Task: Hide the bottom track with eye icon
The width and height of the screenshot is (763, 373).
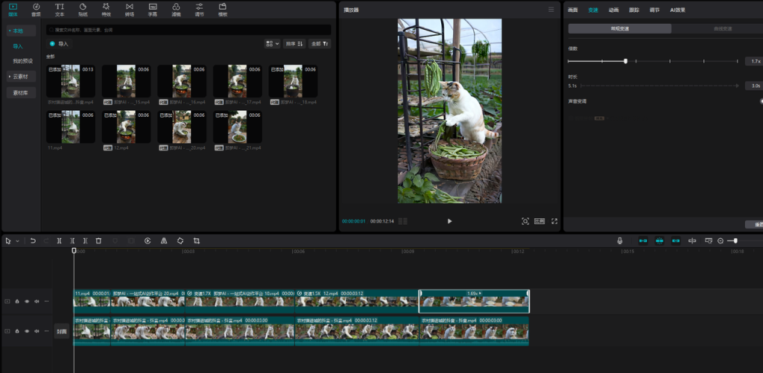Action: 27,331
